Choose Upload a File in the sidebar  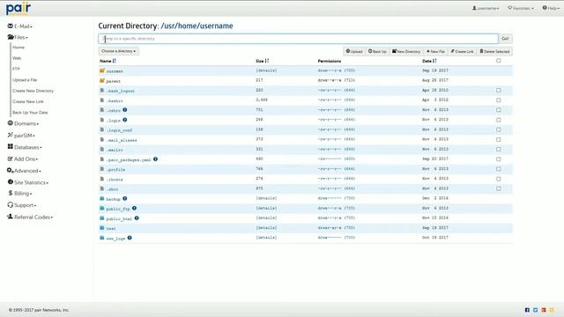[25, 80]
